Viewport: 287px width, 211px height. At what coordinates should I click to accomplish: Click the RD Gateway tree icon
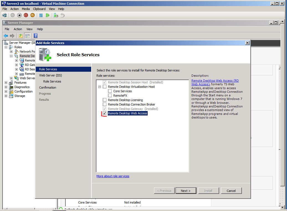coord(22,65)
